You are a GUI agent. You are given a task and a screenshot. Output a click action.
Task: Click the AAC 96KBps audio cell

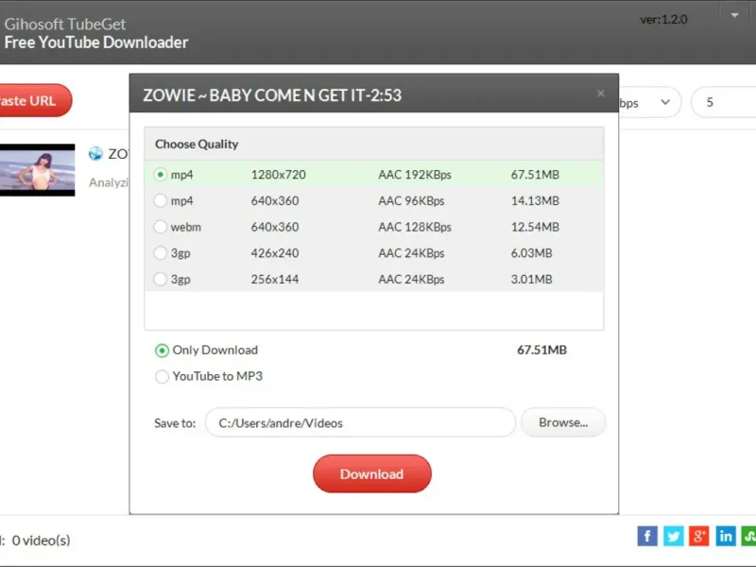411,200
